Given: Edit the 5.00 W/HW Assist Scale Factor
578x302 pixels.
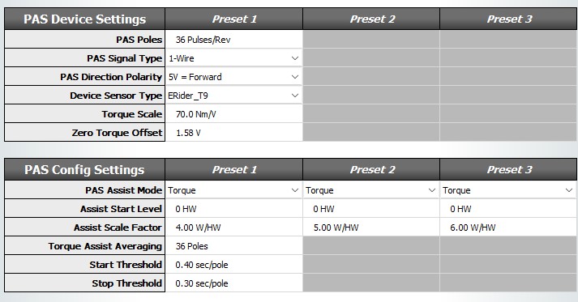Looking at the screenshot, I should (371, 228).
